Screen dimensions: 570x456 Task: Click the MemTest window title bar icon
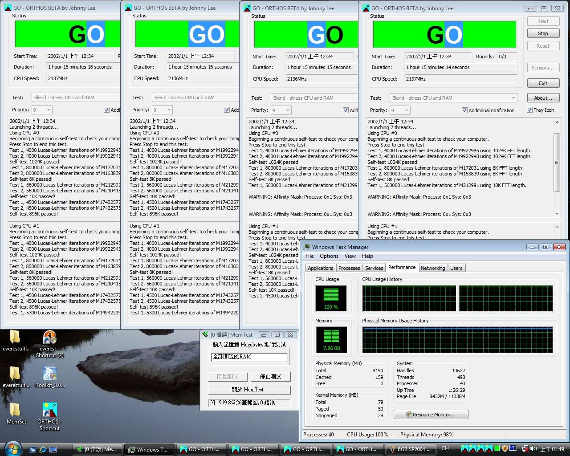click(205, 334)
